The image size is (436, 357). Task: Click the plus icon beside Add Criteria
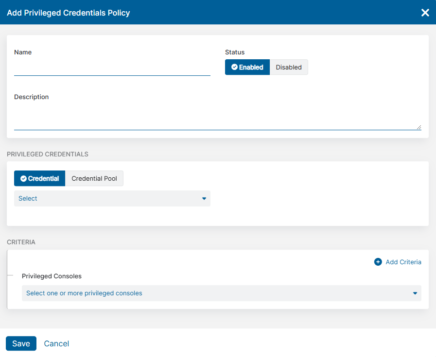378,262
